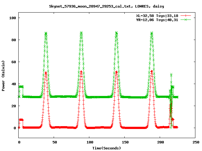This screenshot has height=151, width=202.
Task: Click y-axis tick label 80
Action: tap(14, 40)
